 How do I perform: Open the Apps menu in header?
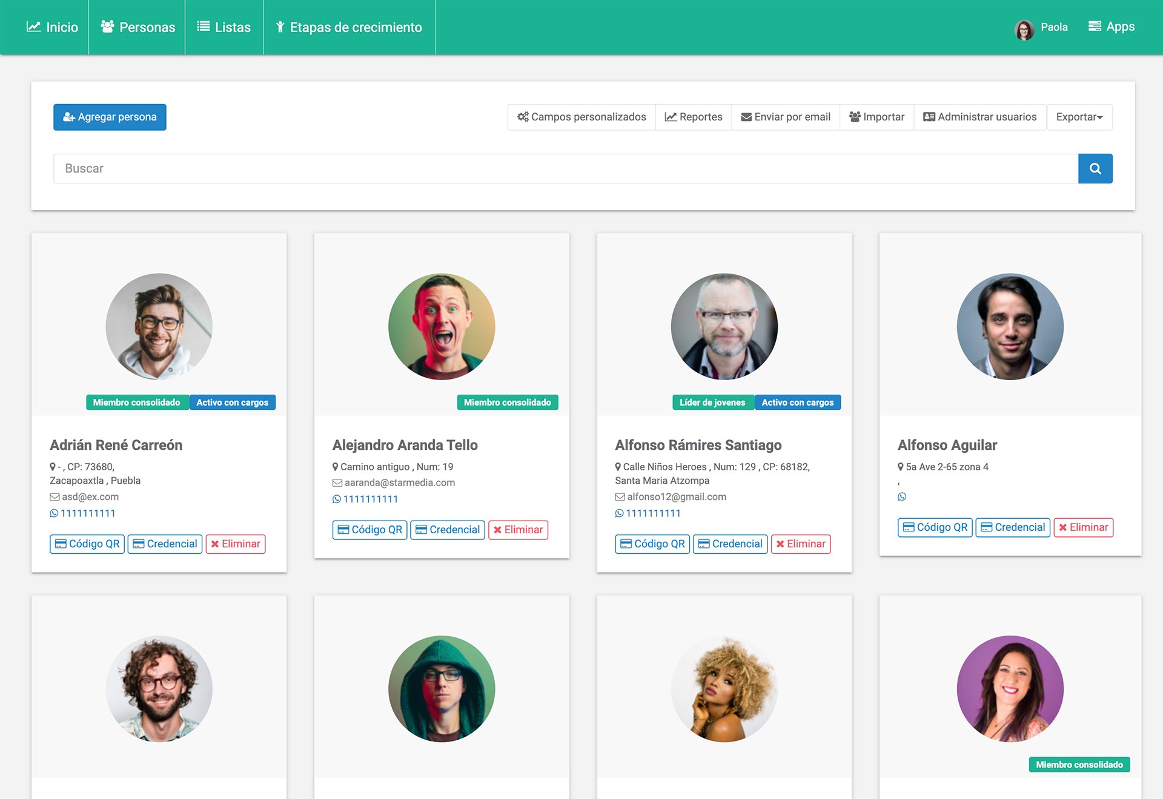1112,27
